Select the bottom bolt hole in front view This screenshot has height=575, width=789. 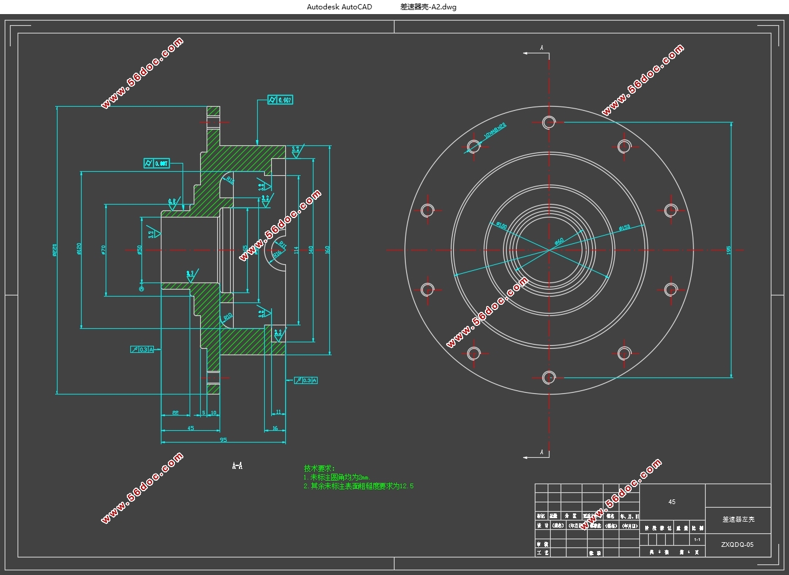point(549,377)
